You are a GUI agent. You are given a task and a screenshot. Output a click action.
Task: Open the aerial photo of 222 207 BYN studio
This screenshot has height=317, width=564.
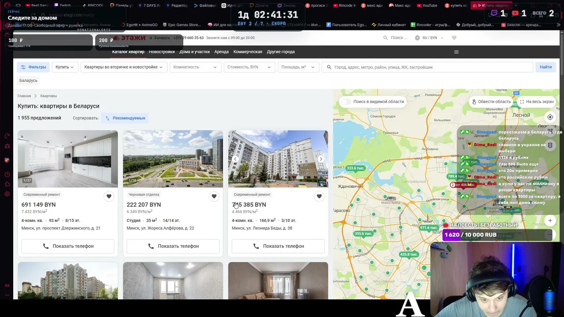(173, 159)
